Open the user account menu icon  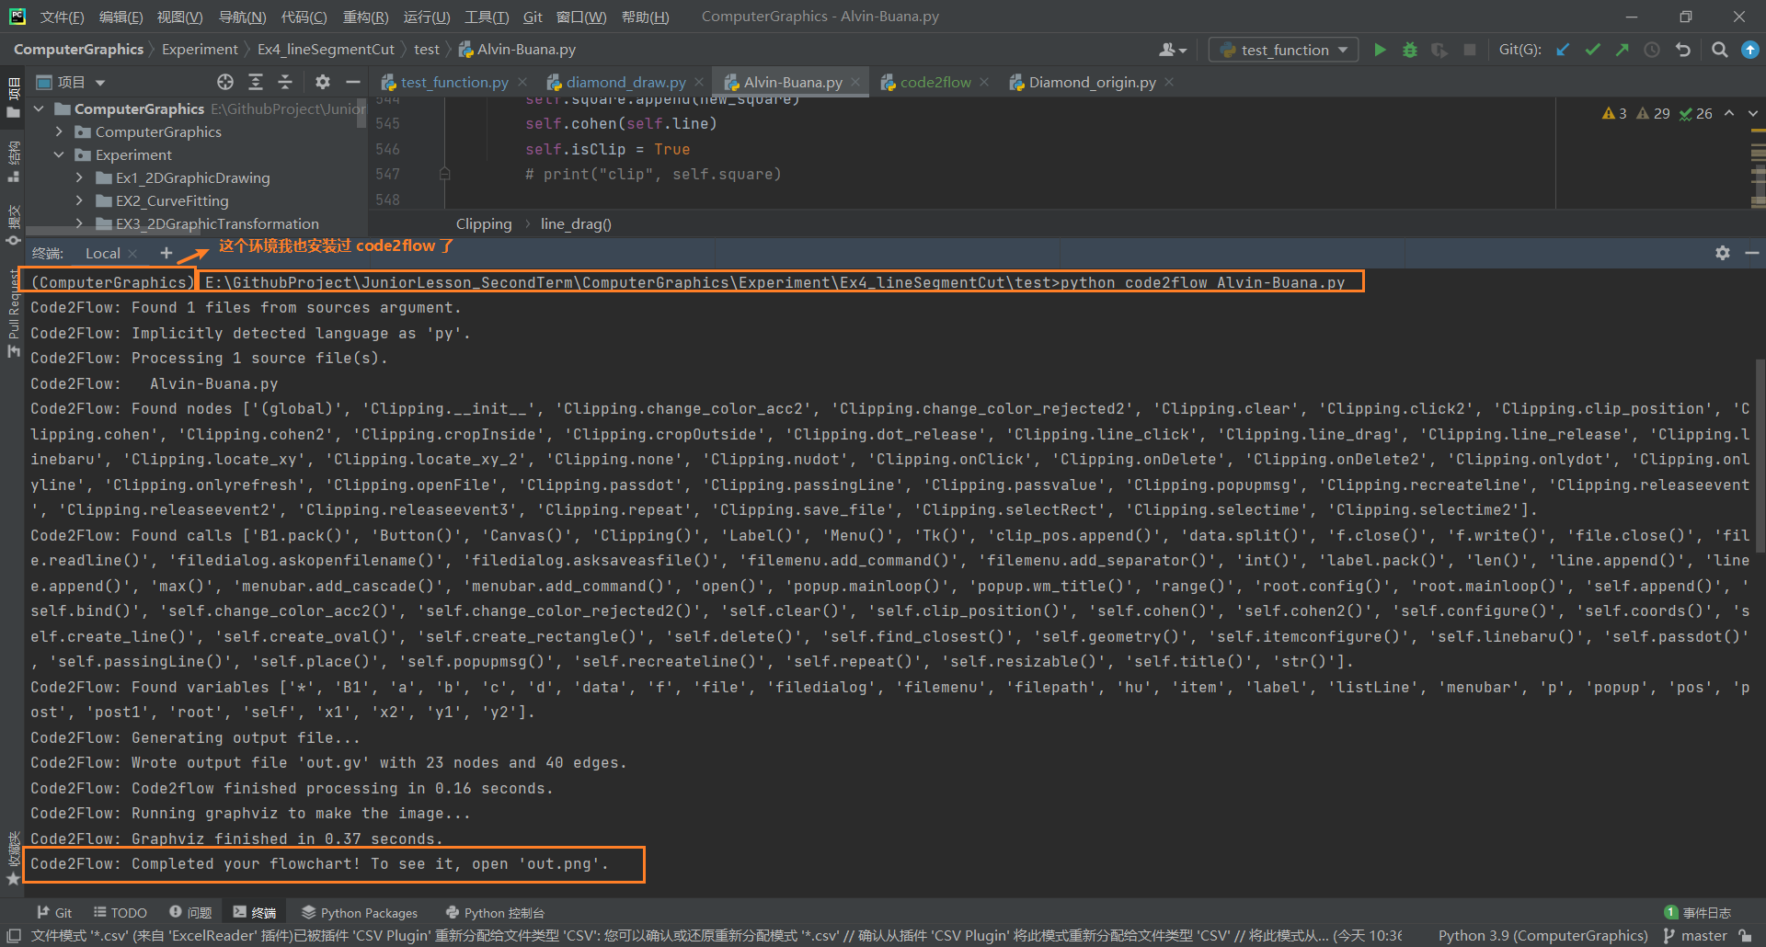pos(1173,50)
